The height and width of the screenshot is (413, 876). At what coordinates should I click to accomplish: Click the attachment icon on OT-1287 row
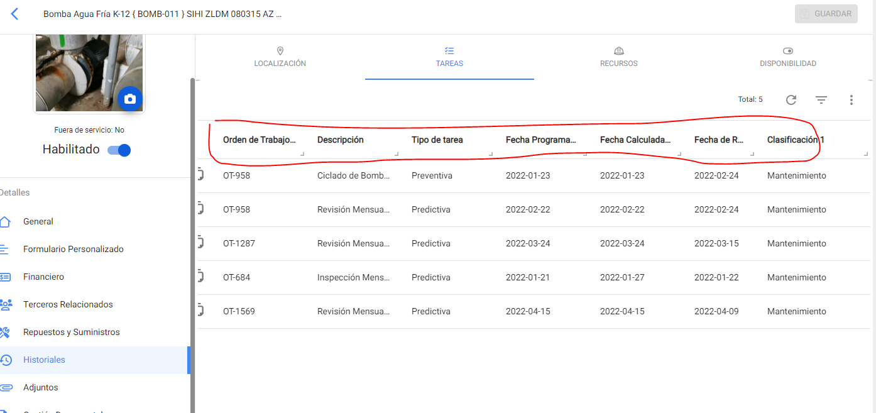201,243
